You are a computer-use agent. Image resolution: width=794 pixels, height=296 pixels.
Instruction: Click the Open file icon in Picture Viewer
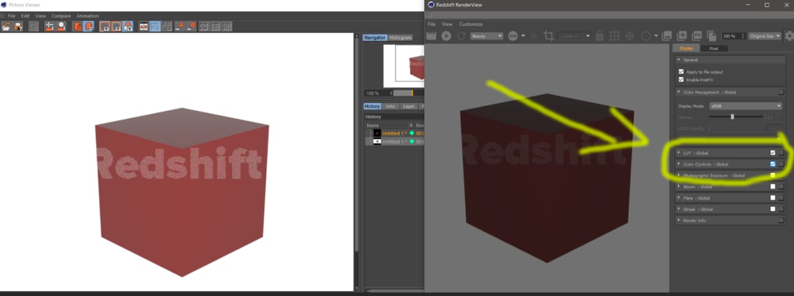click(6, 27)
